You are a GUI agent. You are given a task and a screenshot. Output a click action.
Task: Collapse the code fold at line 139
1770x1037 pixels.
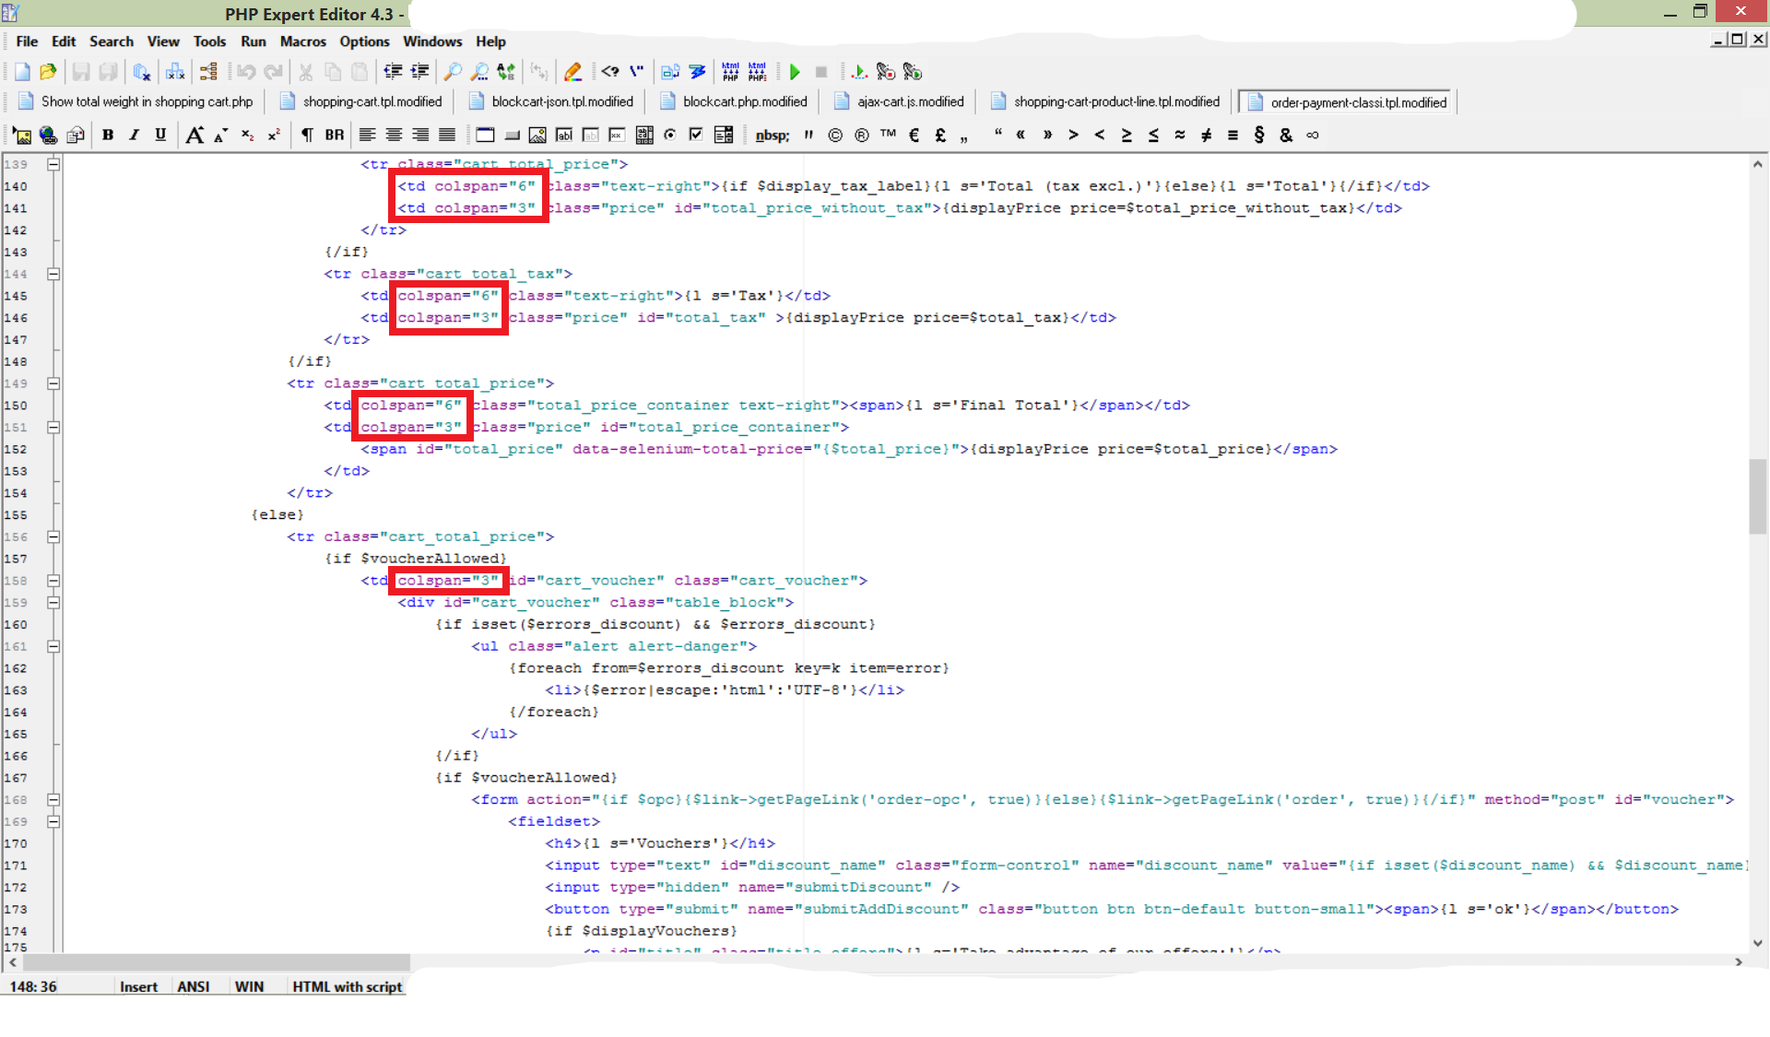53,164
